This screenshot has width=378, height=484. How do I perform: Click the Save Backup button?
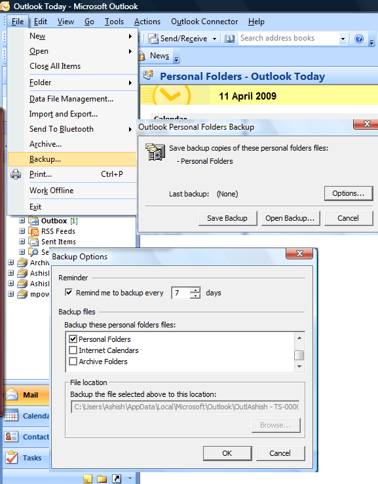click(x=227, y=218)
